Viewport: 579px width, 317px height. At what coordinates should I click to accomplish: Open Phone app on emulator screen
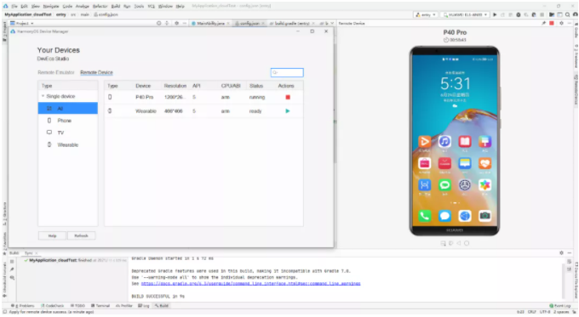pyautogui.click(x=424, y=216)
